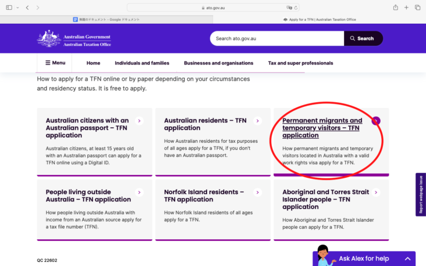The image size is (426, 266).
Task: Click the reload page icon
Action: [297, 8]
